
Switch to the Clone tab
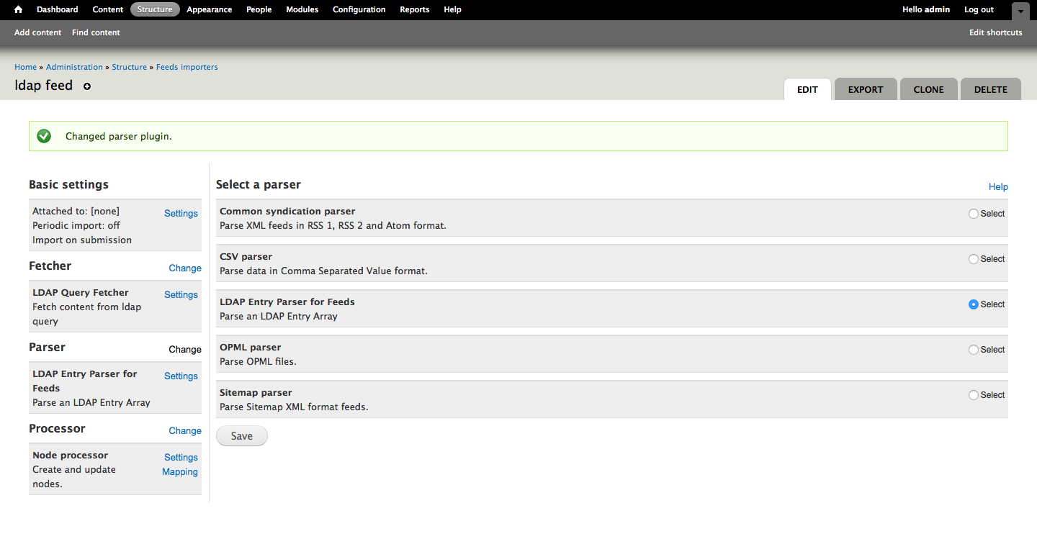(x=929, y=89)
